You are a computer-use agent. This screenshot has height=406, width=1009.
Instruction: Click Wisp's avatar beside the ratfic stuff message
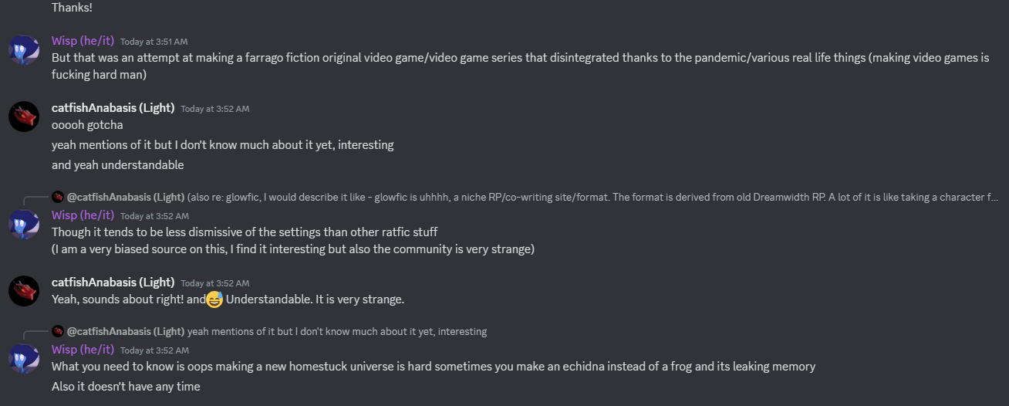24,224
